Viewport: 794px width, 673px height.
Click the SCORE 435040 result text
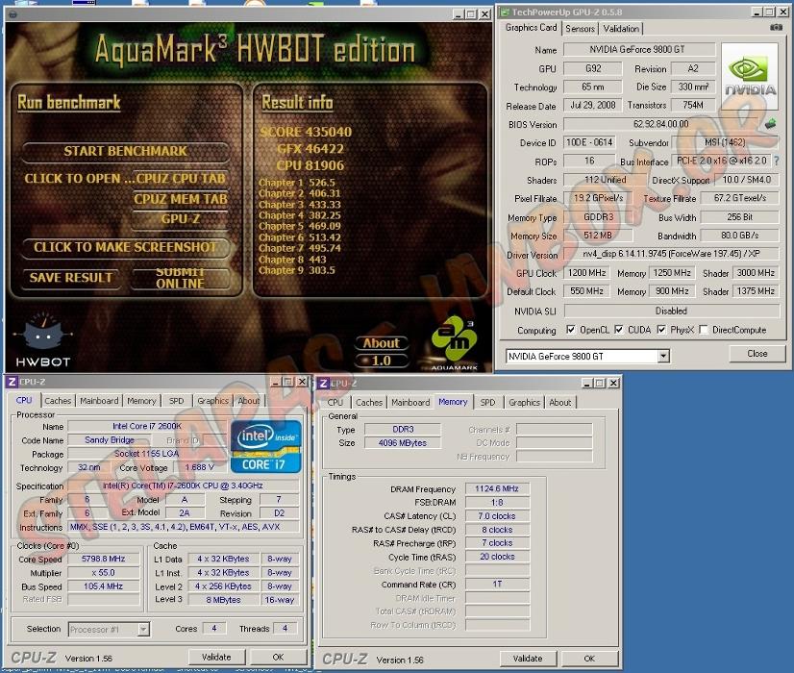(306, 132)
